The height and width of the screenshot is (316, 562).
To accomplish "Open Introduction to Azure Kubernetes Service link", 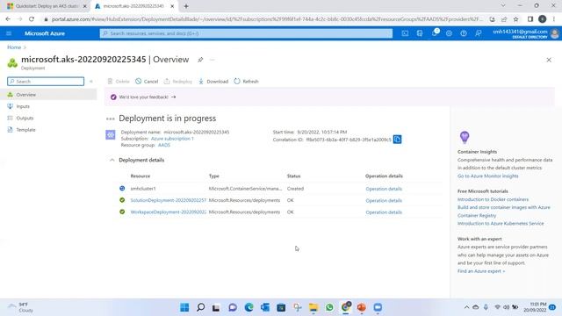I will pyautogui.click(x=501, y=224).
